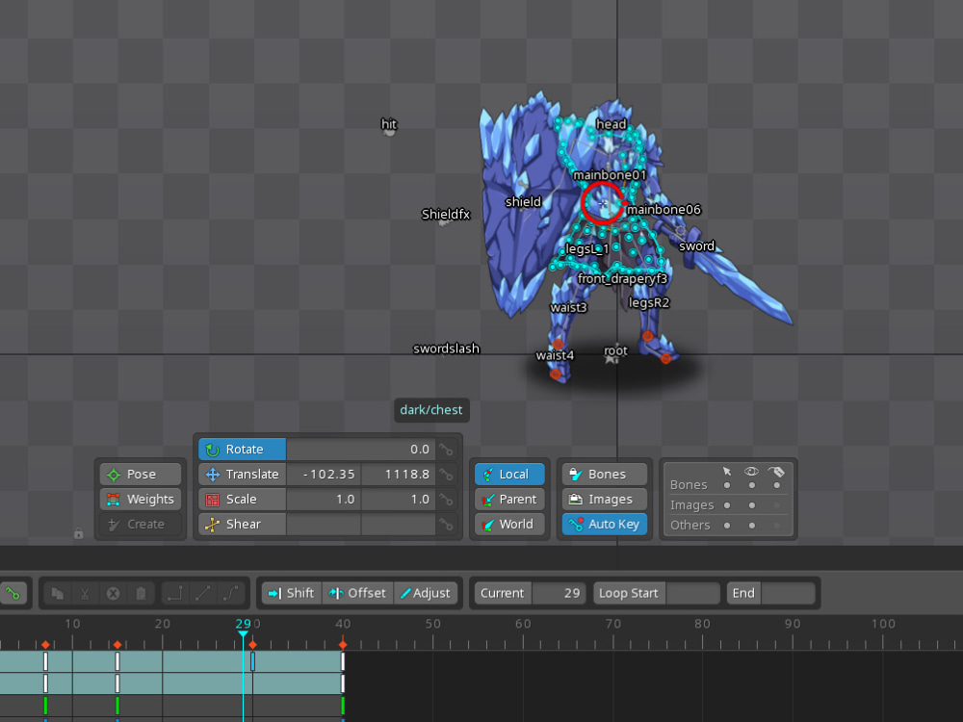The width and height of the screenshot is (963, 722).
Task: Key the translation with Translate's key icon
Action: [447, 475]
